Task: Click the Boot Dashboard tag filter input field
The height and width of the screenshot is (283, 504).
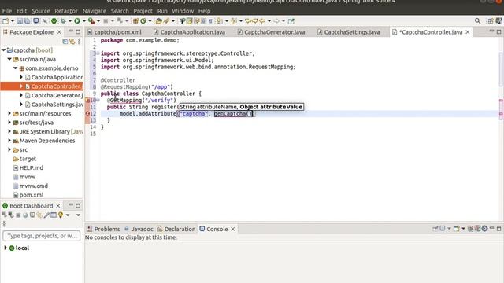Action: [x=42, y=236]
